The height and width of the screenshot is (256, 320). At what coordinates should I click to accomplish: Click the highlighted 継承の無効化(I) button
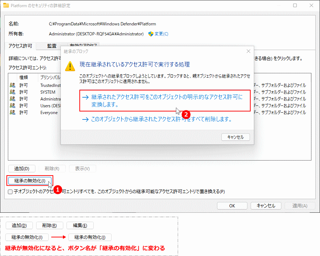[x=30, y=181]
